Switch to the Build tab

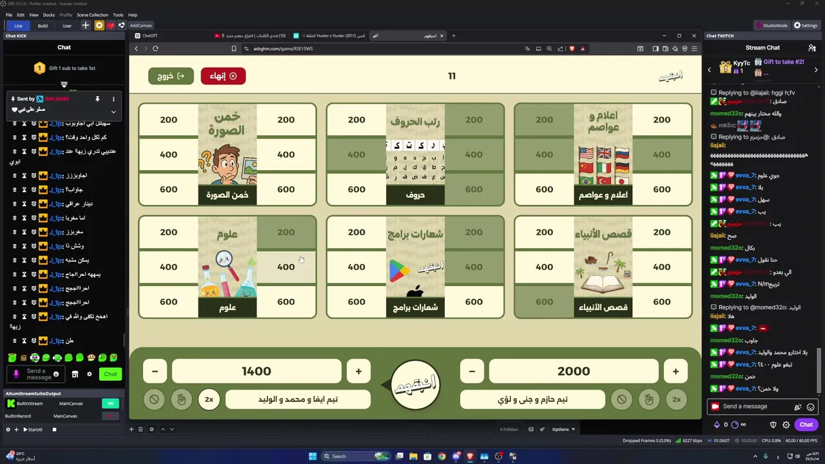(43, 26)
